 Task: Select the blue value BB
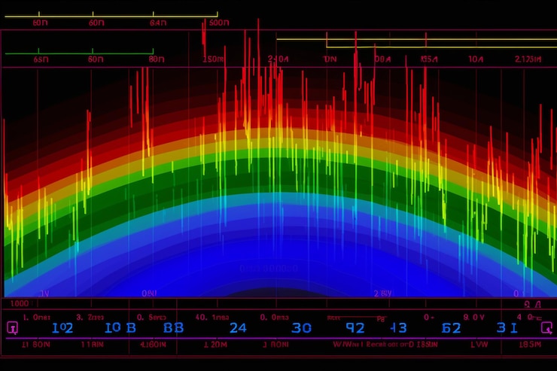click(173, 327)
